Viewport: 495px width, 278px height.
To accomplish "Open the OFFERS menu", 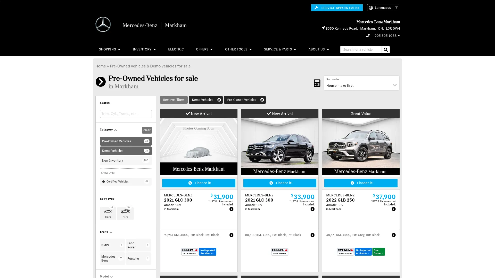I will click(x=204, y=49).
